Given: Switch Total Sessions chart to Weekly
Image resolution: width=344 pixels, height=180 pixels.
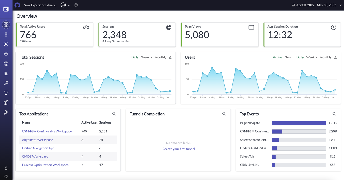Looking at the screenshot, I should (146, 57).
